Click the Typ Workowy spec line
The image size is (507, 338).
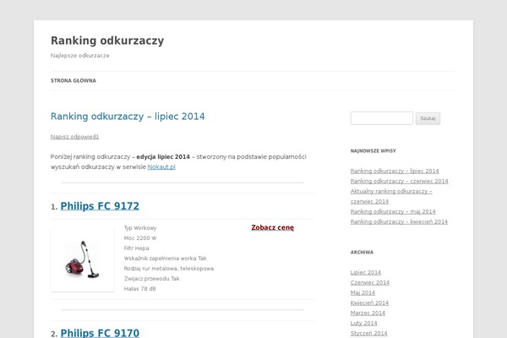140,227
